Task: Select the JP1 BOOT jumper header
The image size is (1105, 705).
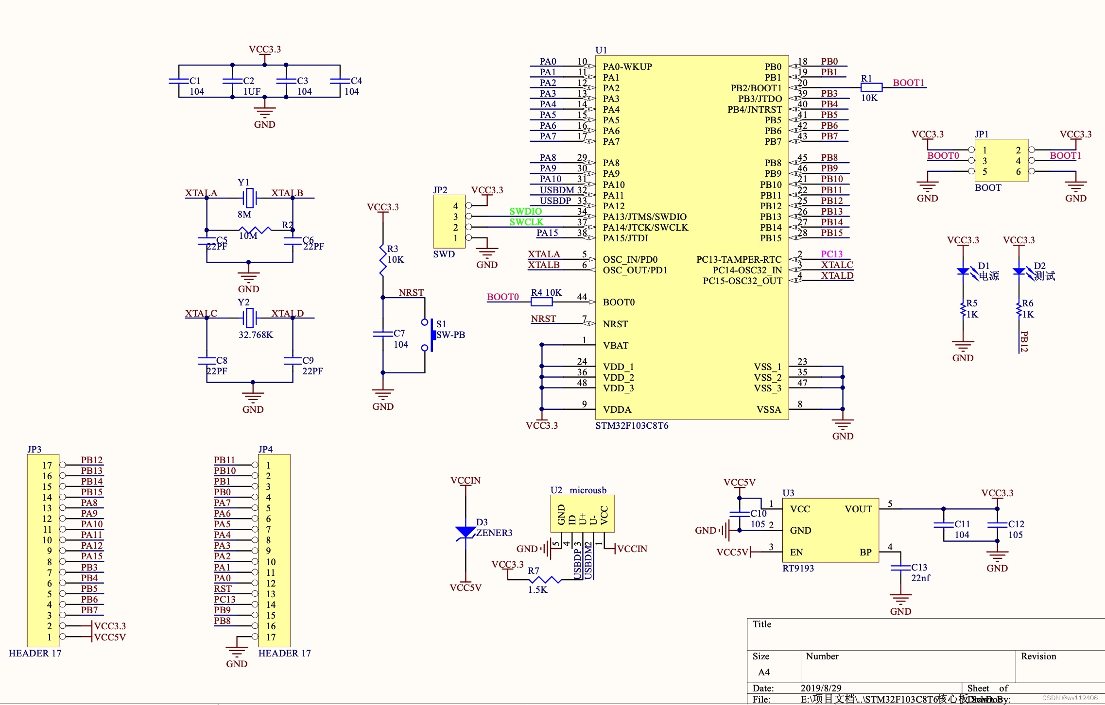Action: click(x=1001, y=161)
